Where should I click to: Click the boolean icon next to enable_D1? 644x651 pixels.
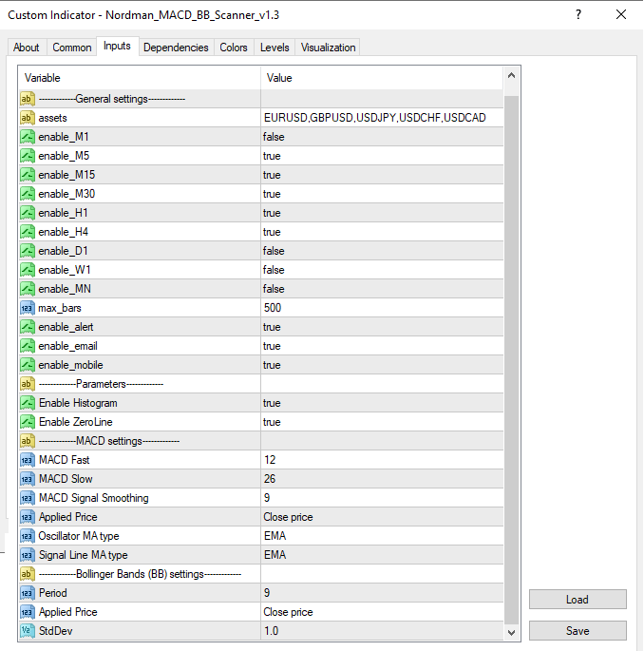click(27, 251)
